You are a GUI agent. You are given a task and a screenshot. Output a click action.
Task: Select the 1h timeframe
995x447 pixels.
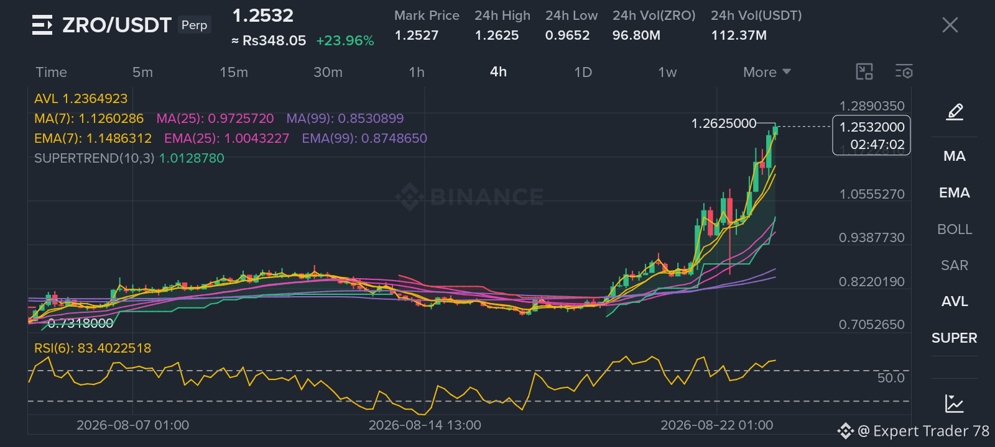click(417, 72)
